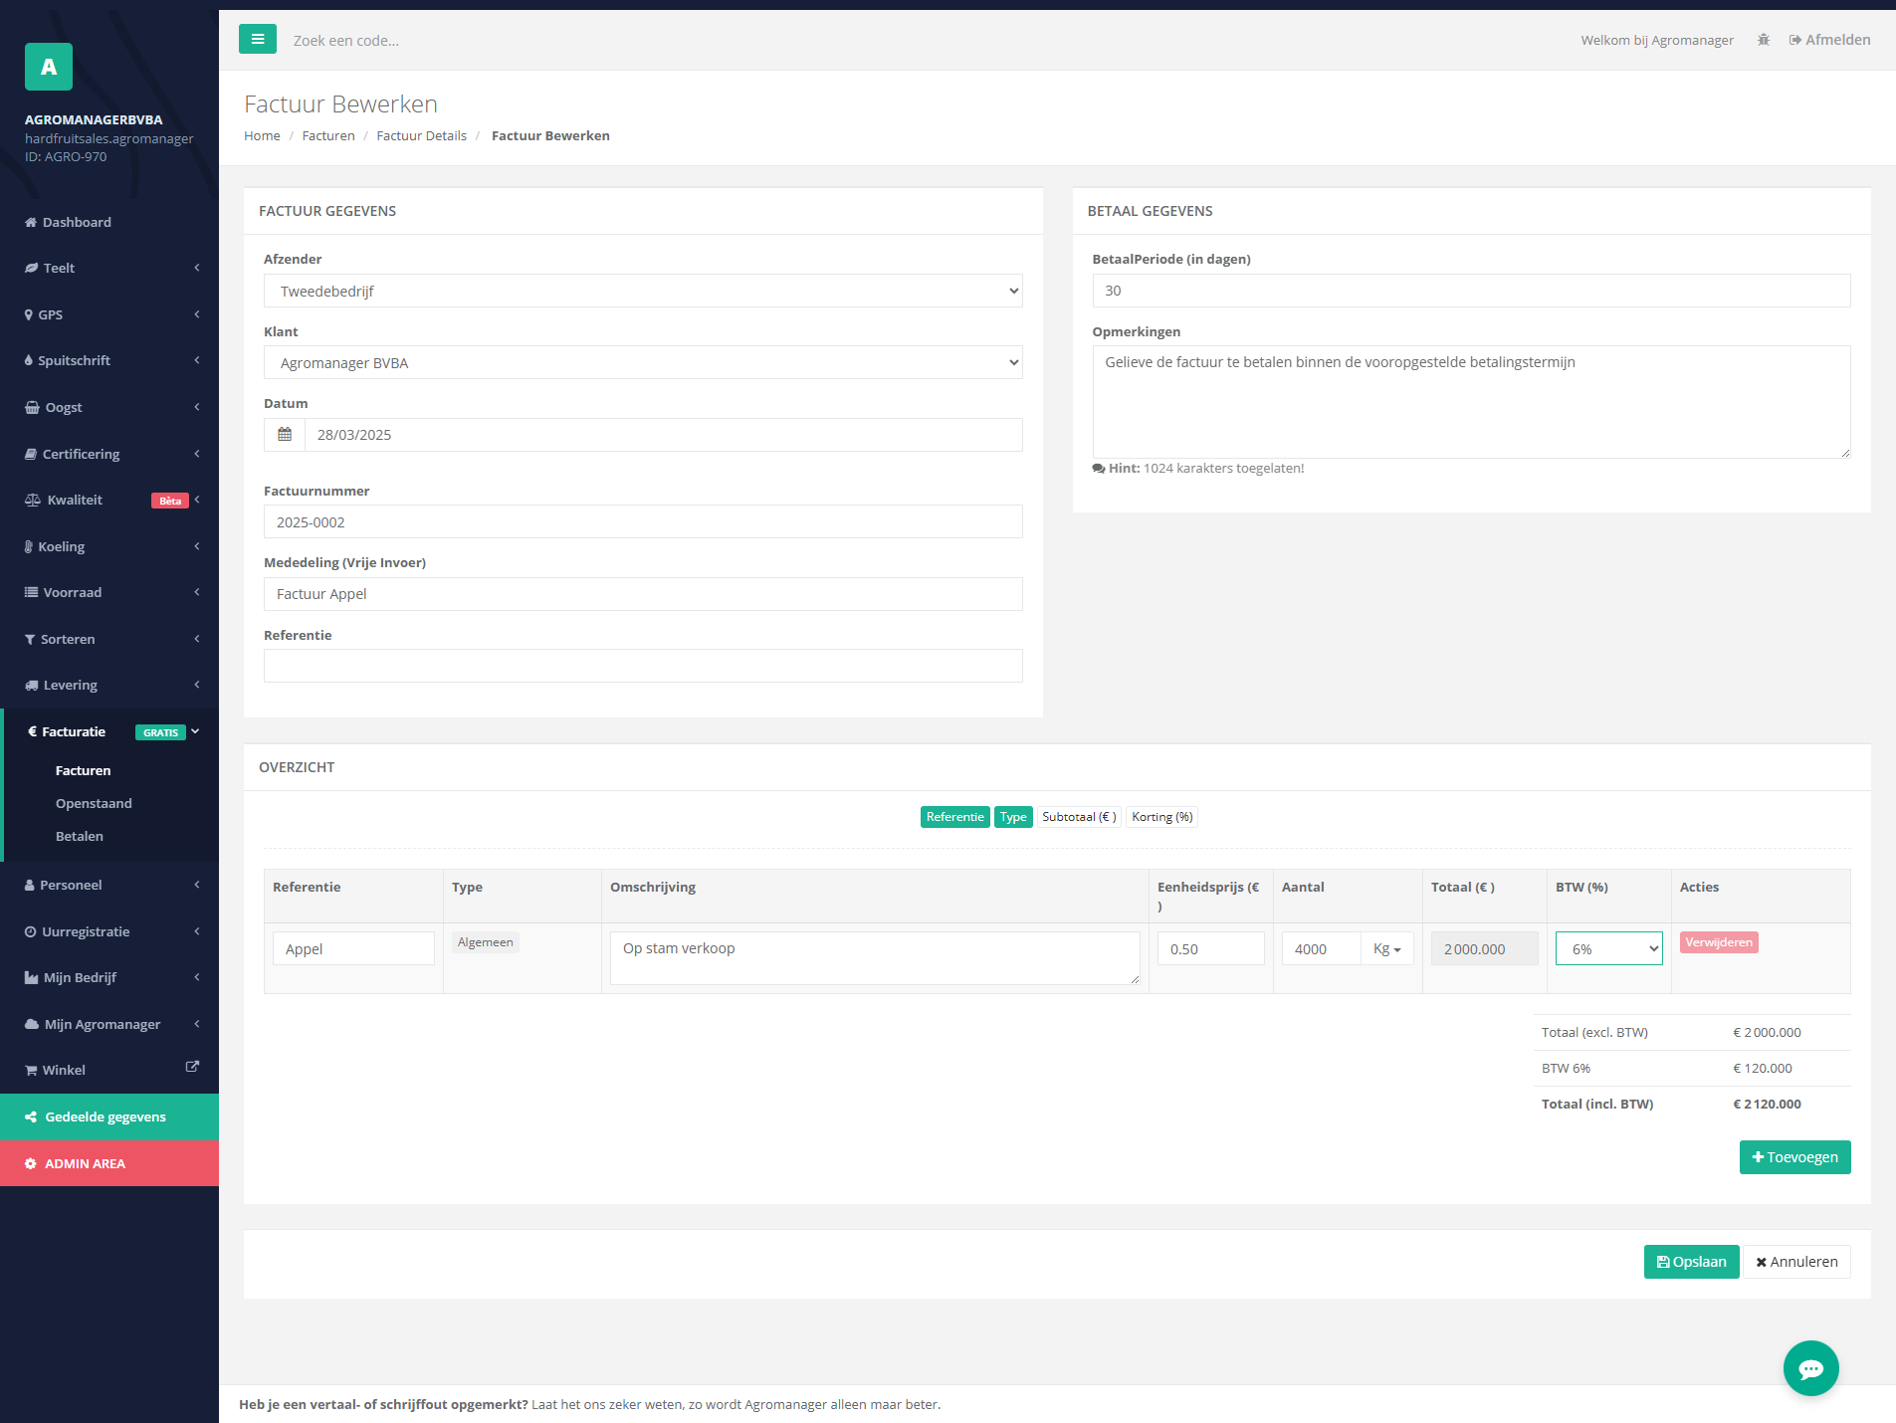
Task: Cancel editing with Annuleren
Action: tap(1796, 1262)
